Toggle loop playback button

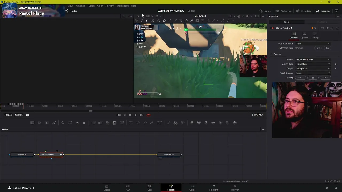[149, 115]
